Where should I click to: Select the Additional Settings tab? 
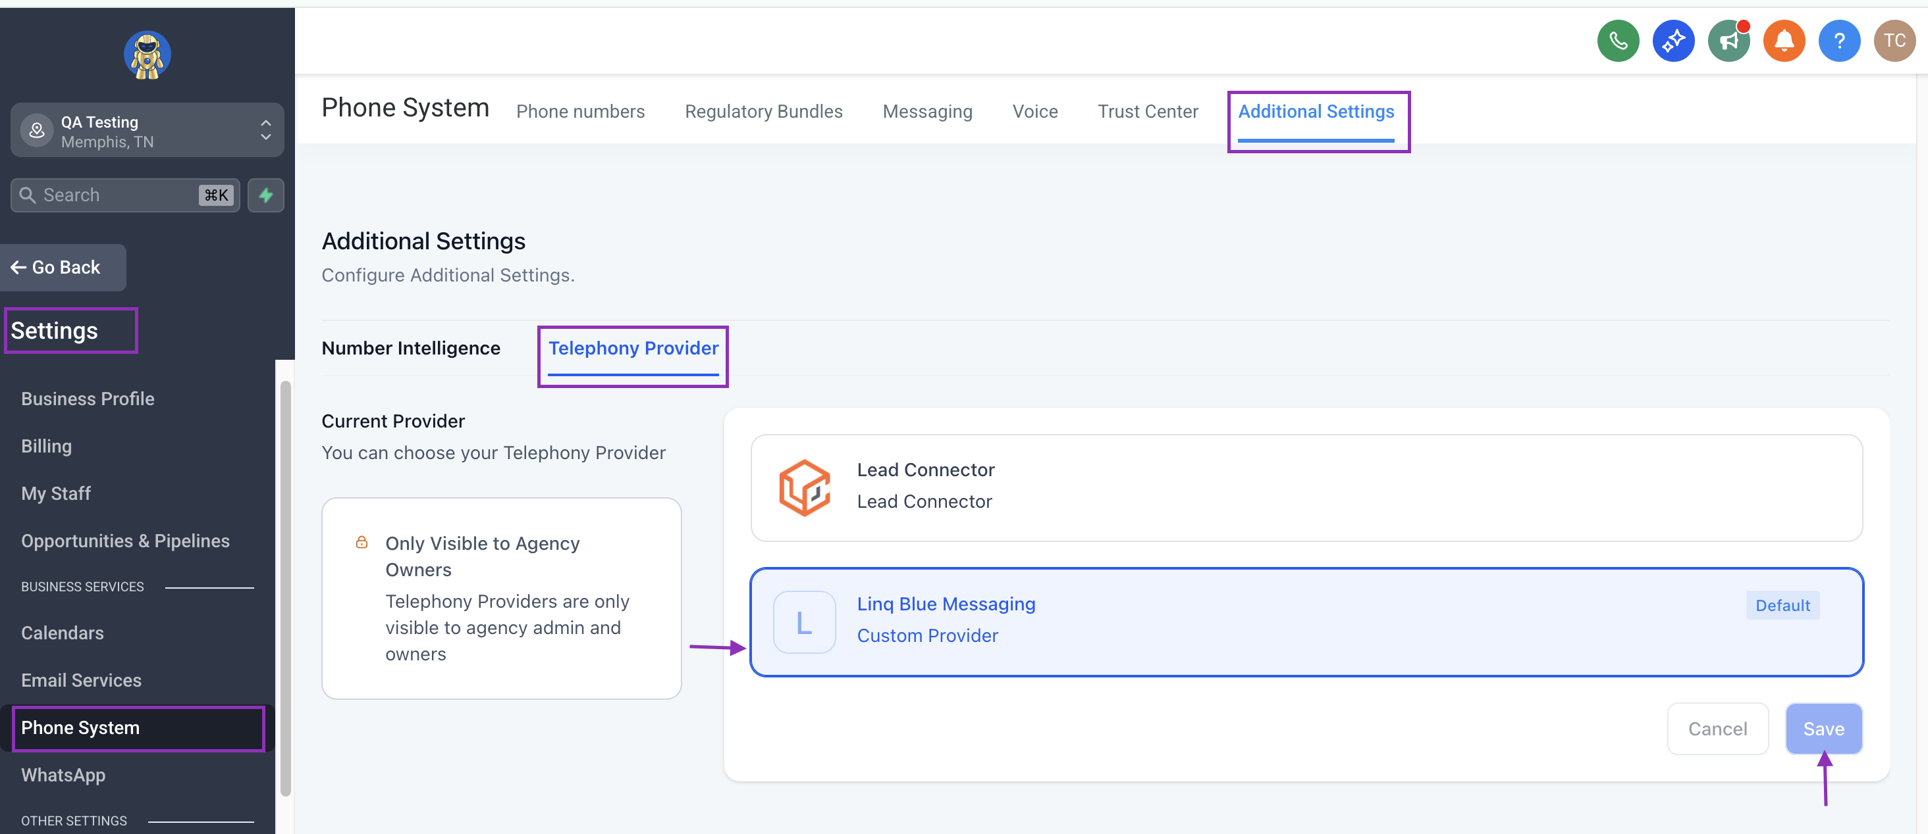click(x=1316, y=111)
